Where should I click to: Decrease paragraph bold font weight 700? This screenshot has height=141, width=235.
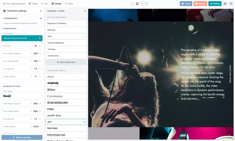click(x=31, y=61)
